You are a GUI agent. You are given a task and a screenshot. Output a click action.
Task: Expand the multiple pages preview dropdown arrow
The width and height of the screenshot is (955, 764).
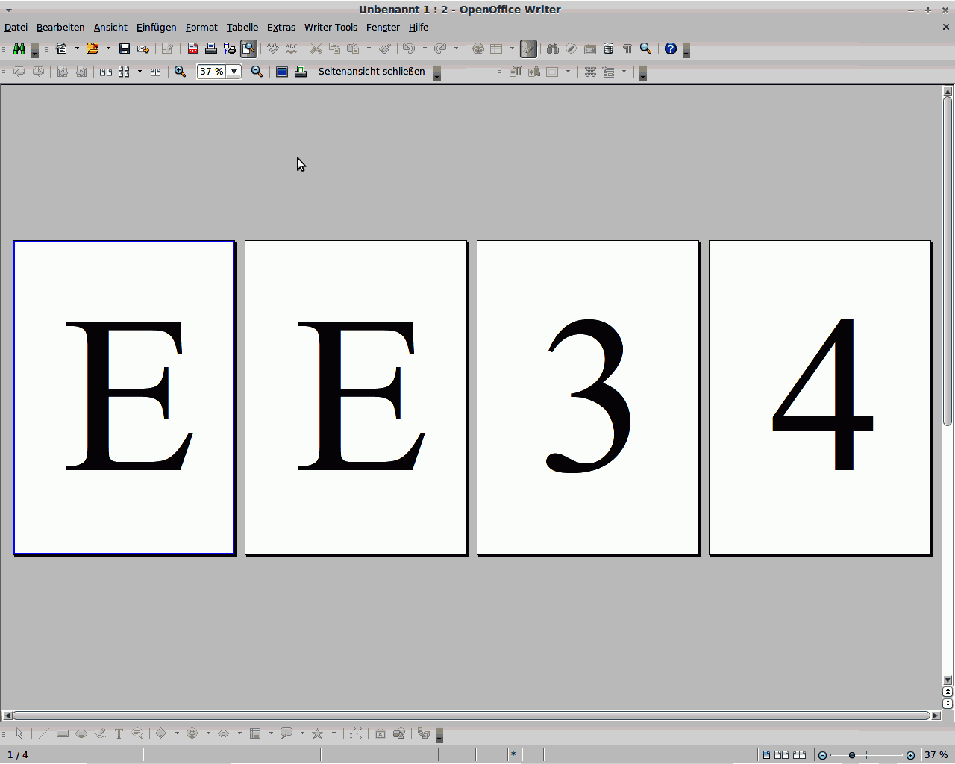[140, 72]
